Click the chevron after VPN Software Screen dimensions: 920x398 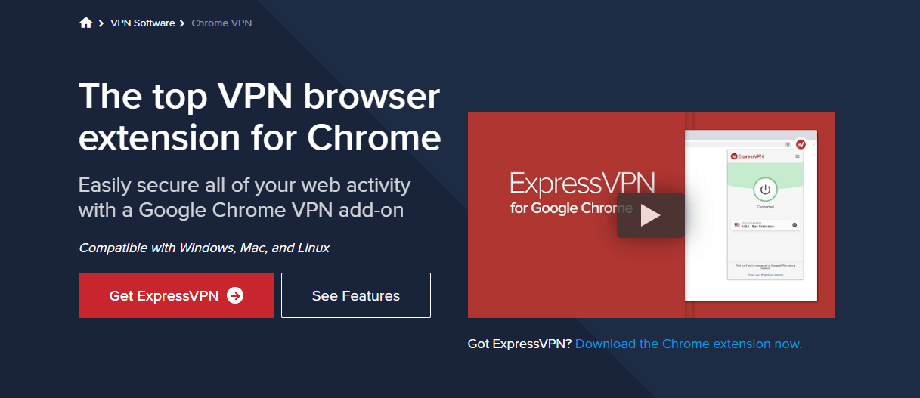click(182, 23)
